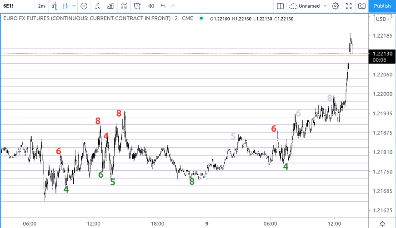Open the 6E1! symbol search

tap(8, 6)
